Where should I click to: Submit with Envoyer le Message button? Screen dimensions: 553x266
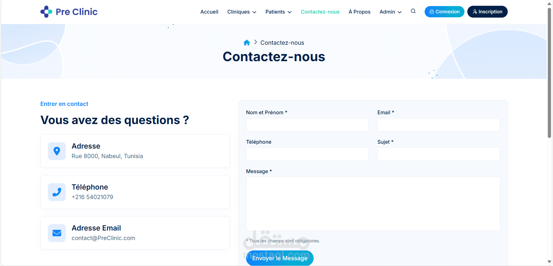pyautogui.click(x=280, y=258)
